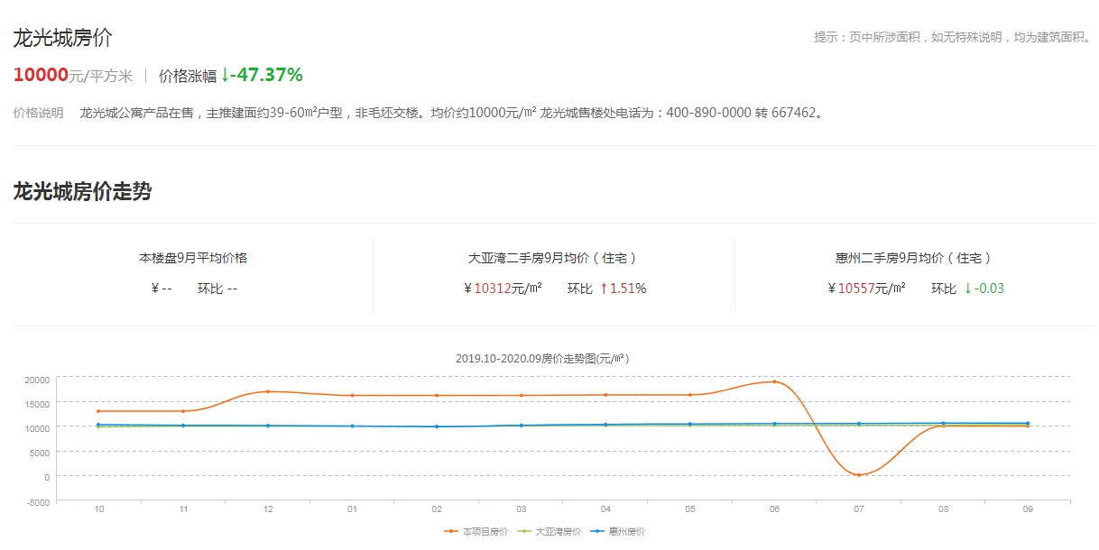The height and width of the screenshot is (550, 1099).
Task: Click the orange data point at month 12
Action: click(x=268, y=391)
